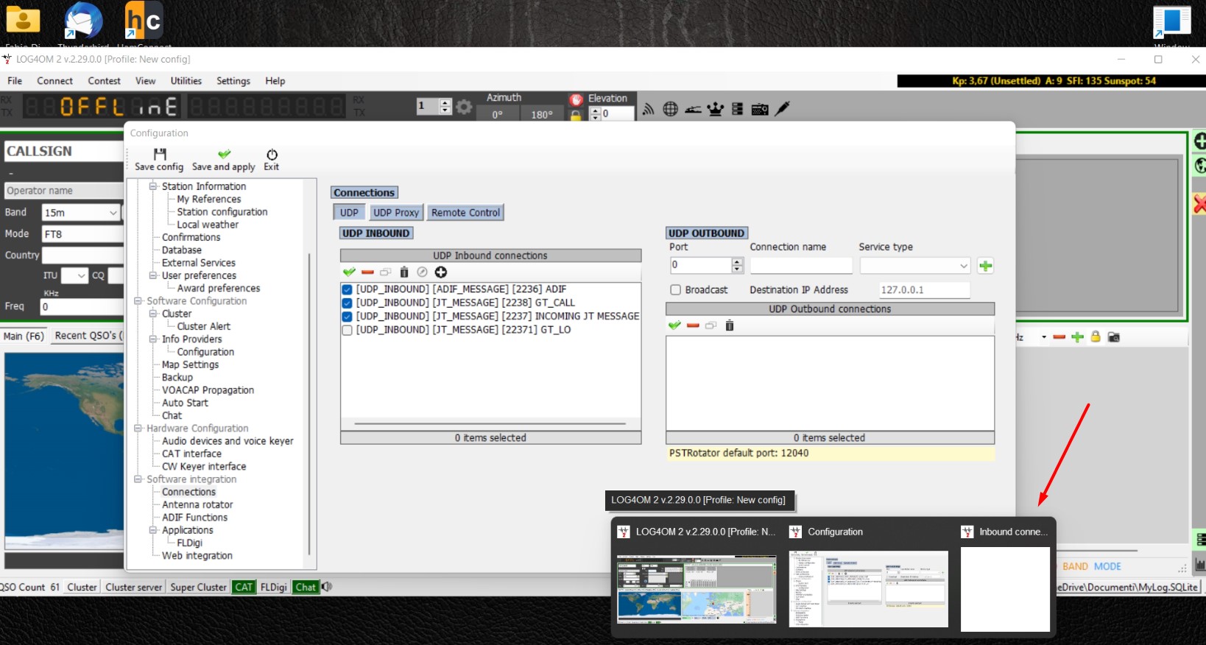Screen dimensions: 1206x645
Task: Click the speaker icon in status bar
Action: (327, 587)
